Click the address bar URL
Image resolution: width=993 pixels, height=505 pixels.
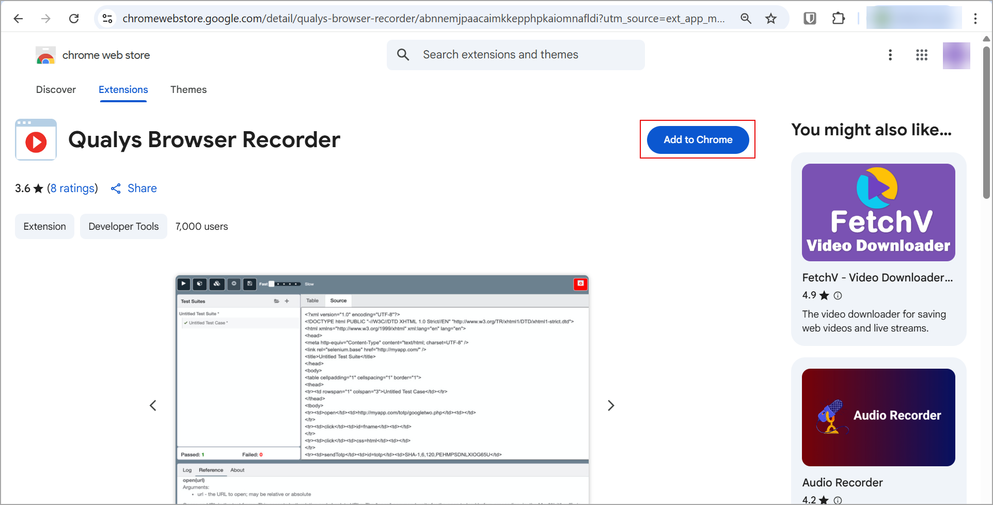(x=423, y=19)
